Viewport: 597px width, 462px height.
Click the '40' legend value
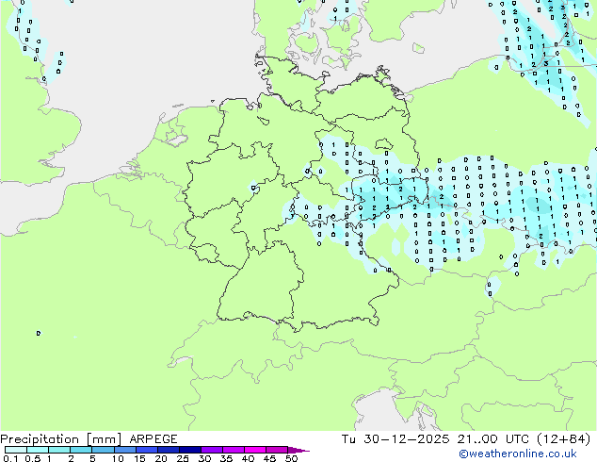pos(248,458)
